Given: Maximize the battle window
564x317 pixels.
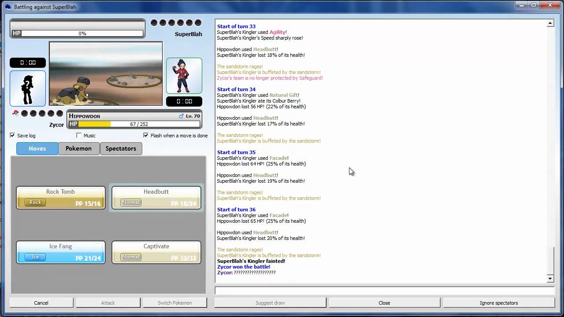Looking at the screenshot, I should (534, 5).
